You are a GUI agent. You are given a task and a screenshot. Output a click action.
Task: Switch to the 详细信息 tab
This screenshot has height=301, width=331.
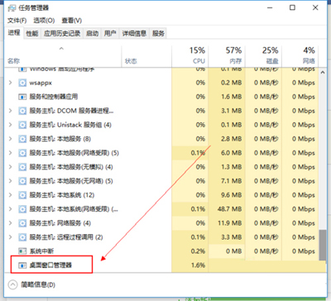(134, 34)
